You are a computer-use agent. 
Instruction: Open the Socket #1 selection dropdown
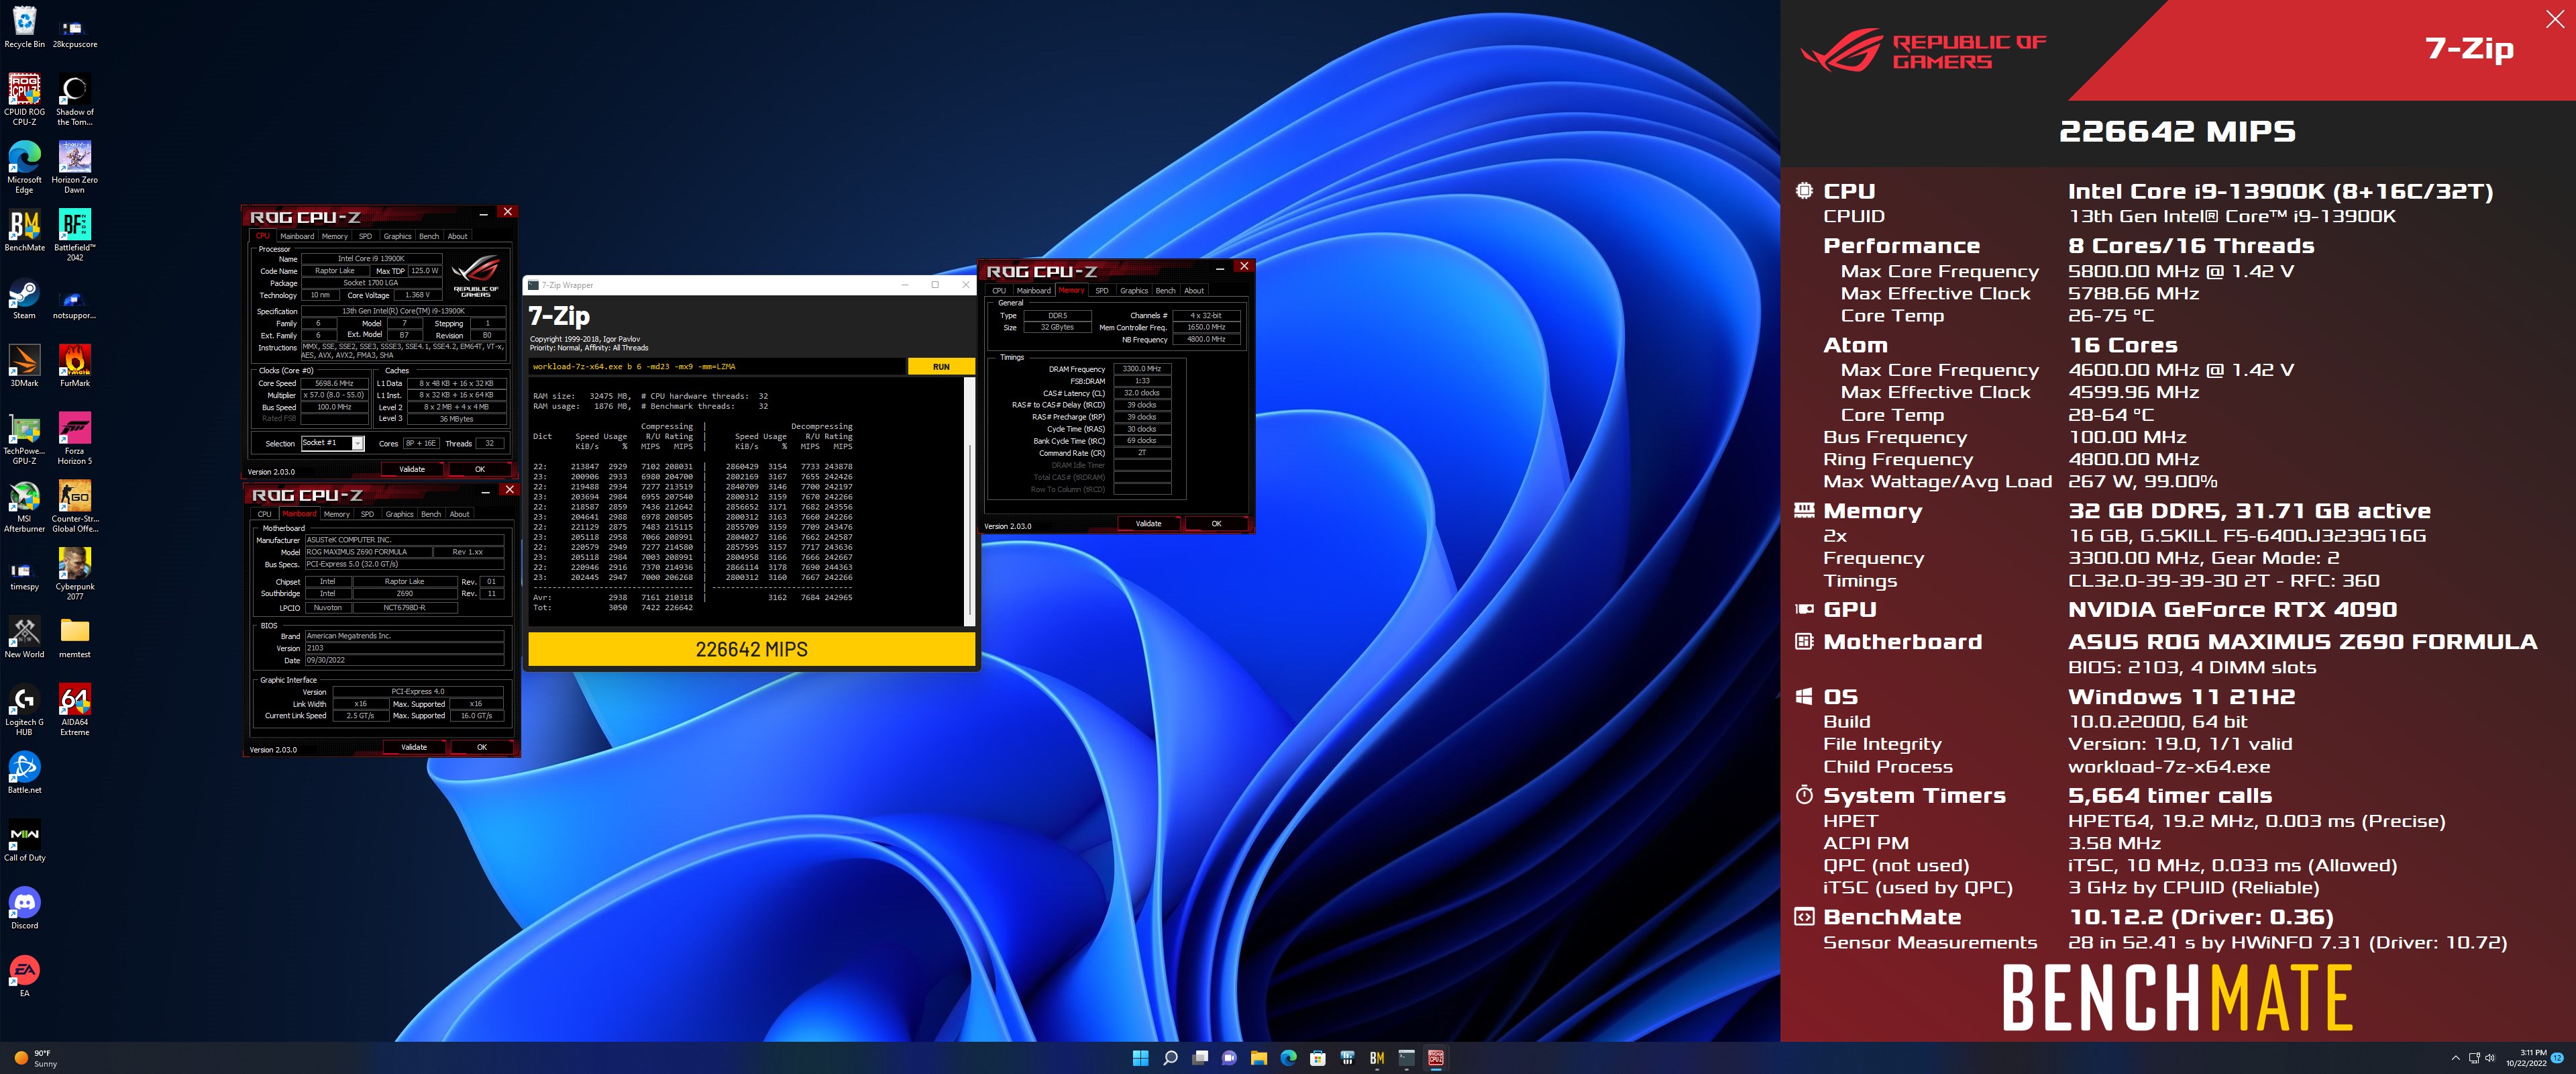(x=332, y=444)
